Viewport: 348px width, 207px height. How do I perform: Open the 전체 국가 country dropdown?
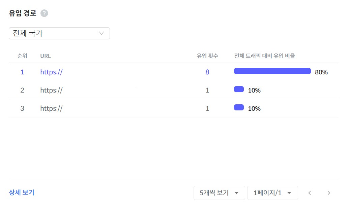[59, 33]
